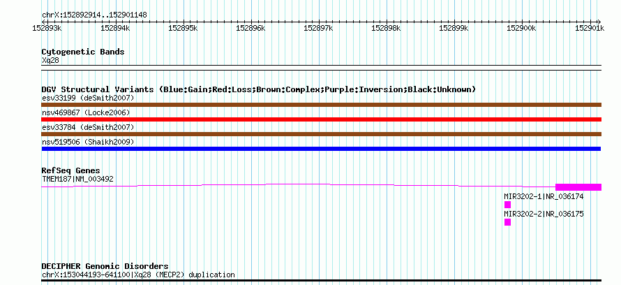Image resolution: width=621 pixels, height=285 pixels.
Task: Click the blue nsv519506 gain bar
Action: pyautogui.click(x=321, y=149)
